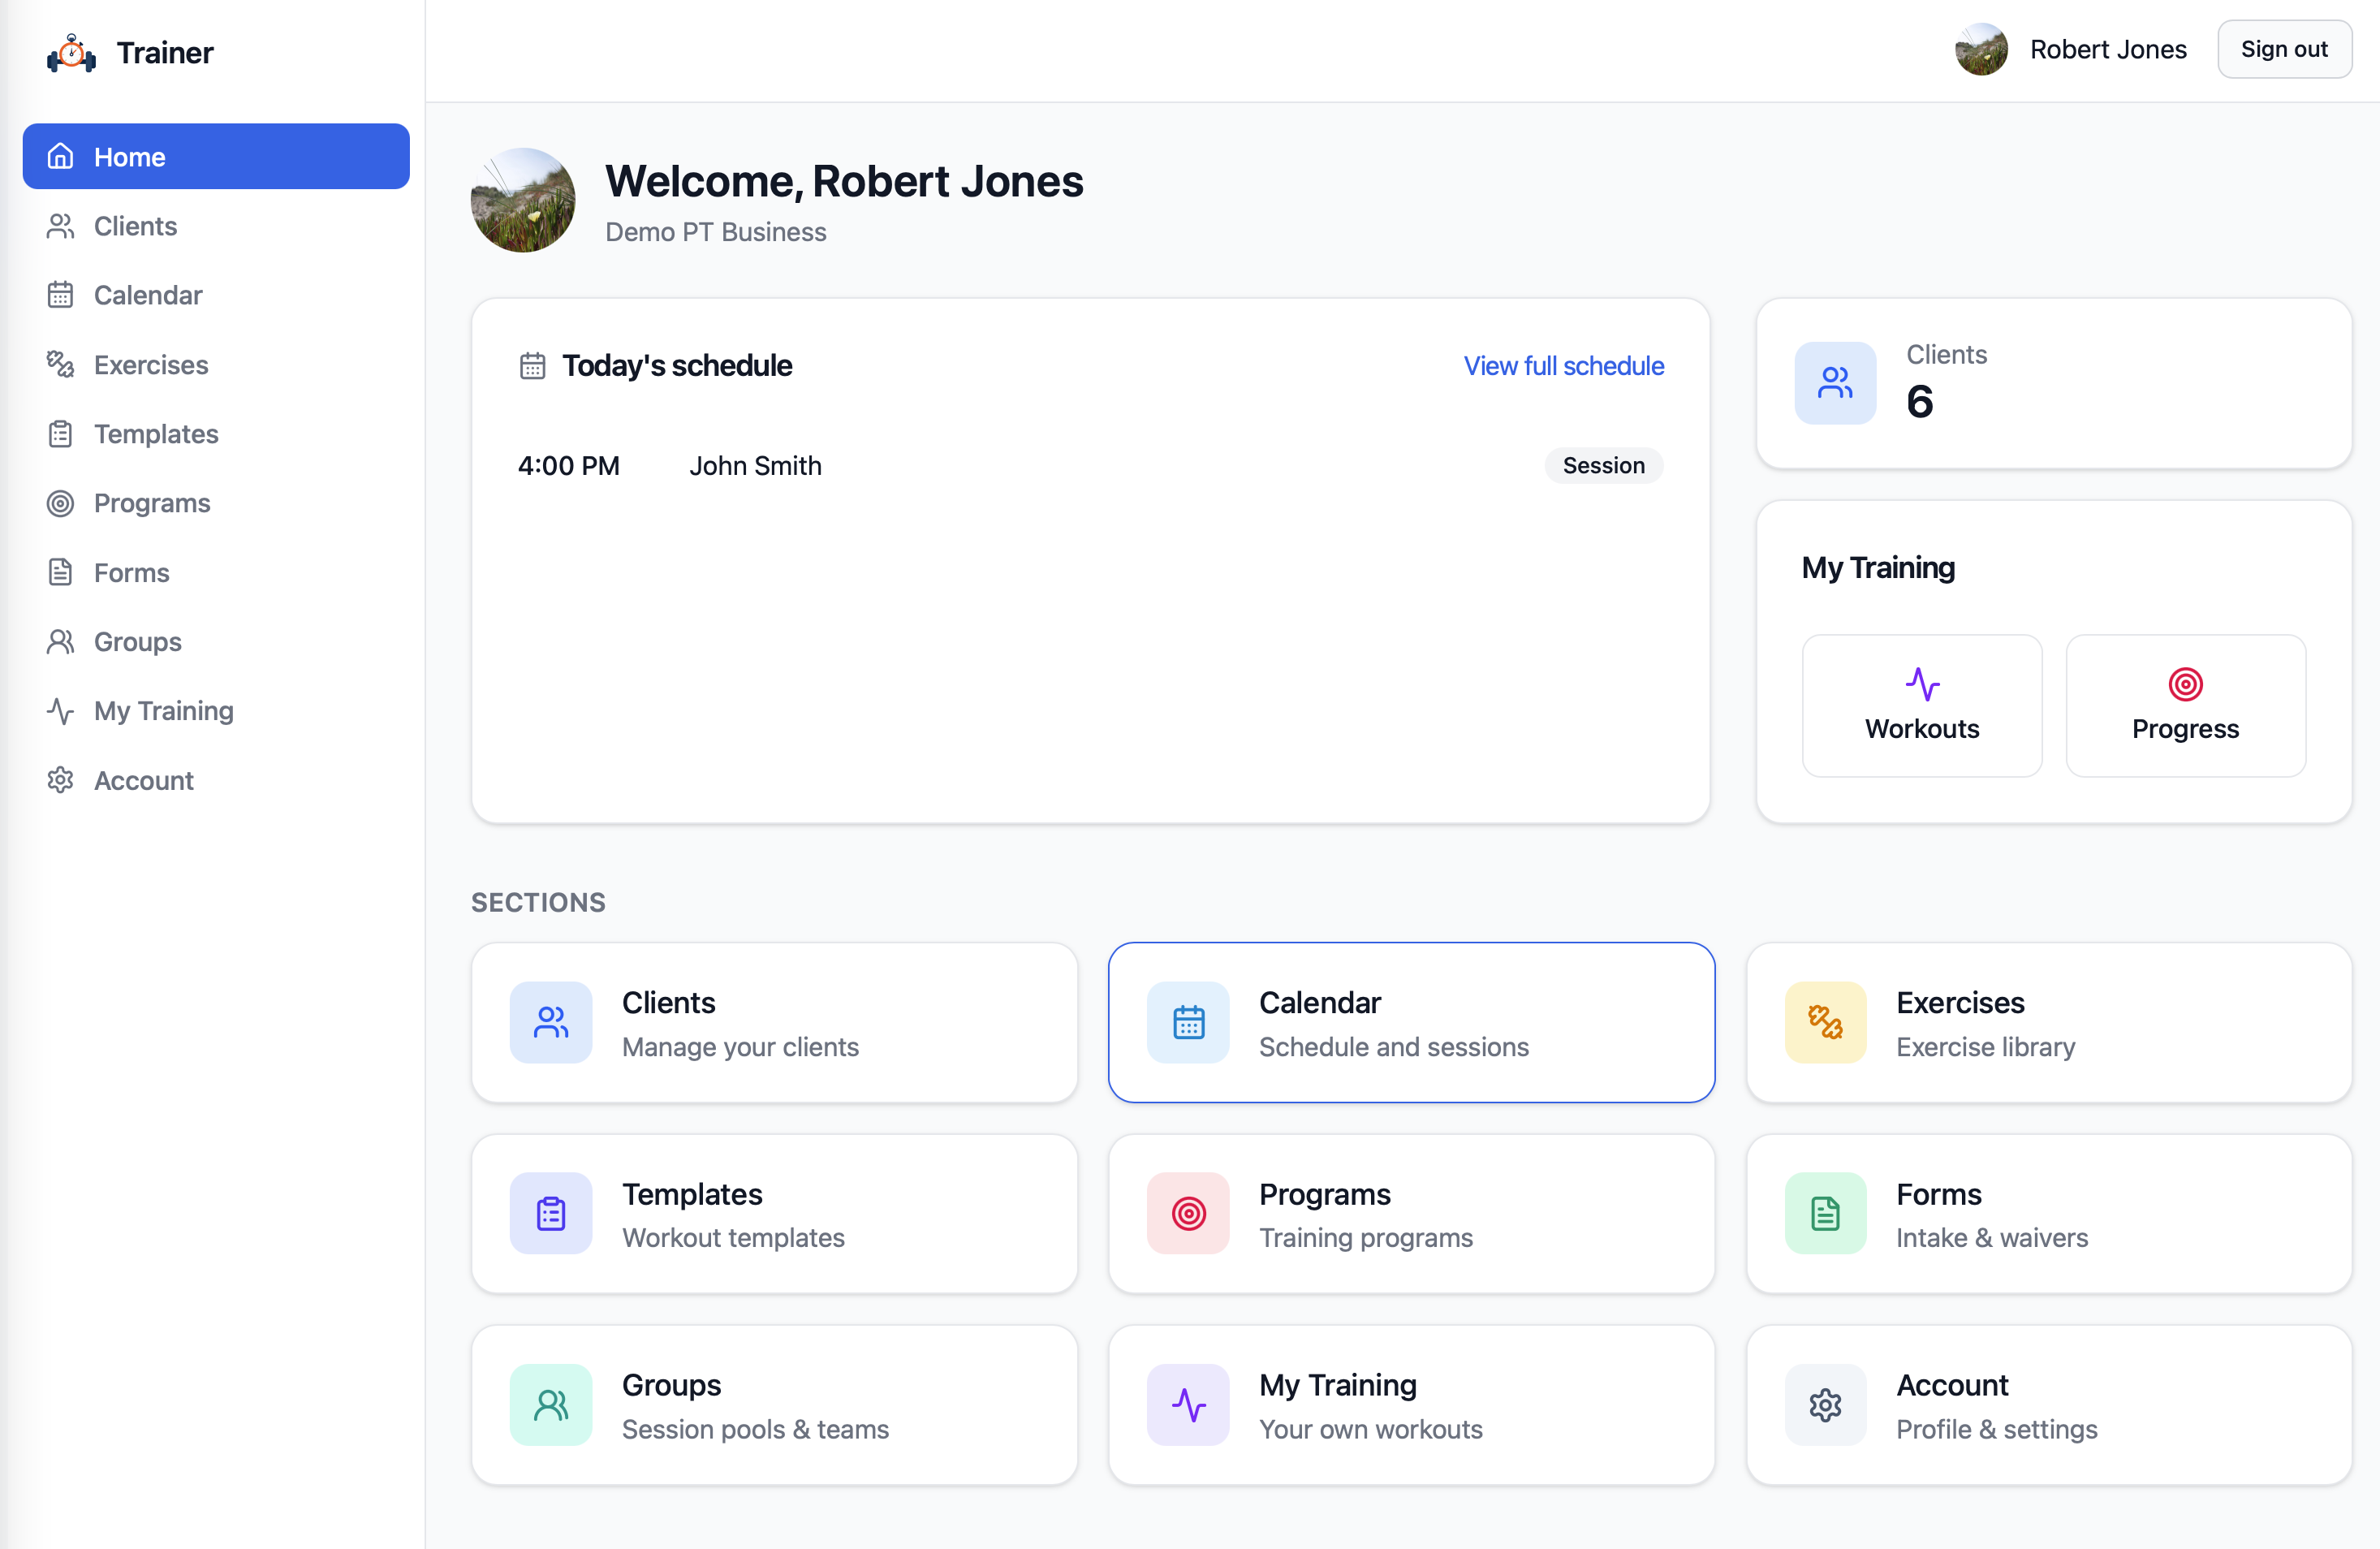Viewport: 2380px width, 1549px height.
Task: Click the Sign out button
Action: (2284, 49)
